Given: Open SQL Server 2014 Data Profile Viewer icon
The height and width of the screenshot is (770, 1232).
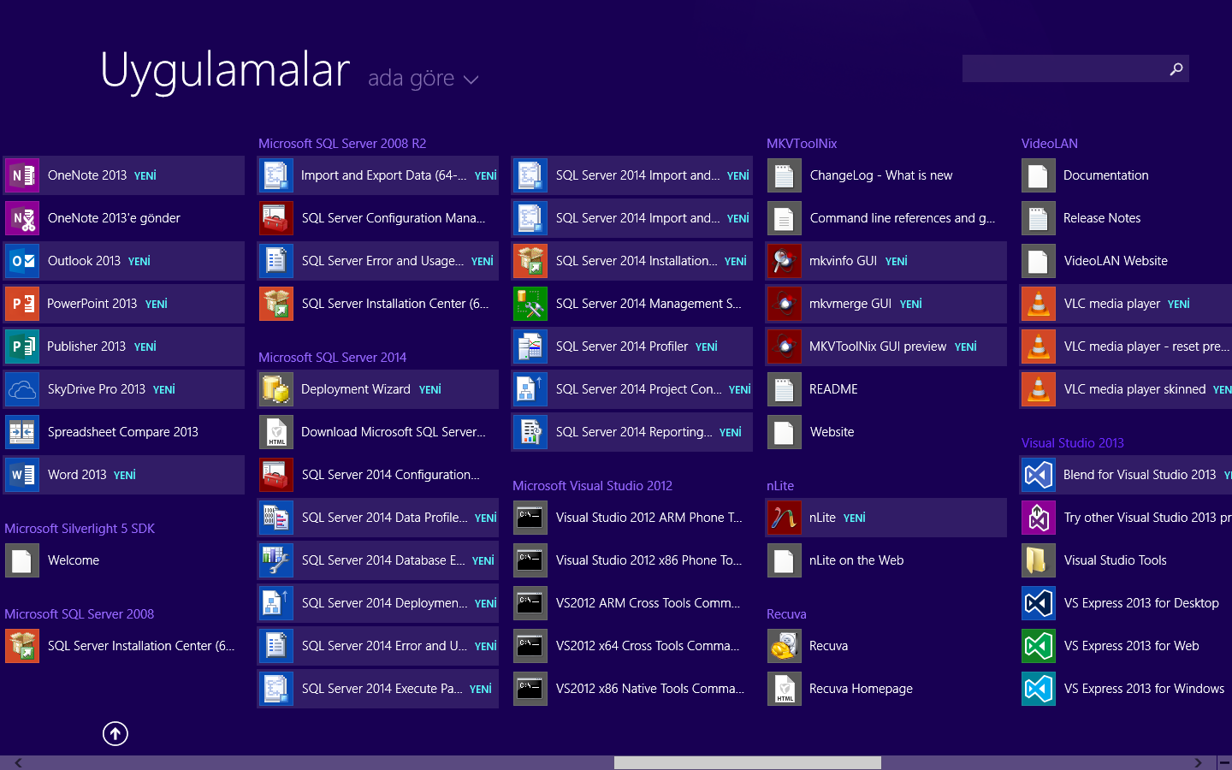Looking at the screenshot, I should [276, 518].
